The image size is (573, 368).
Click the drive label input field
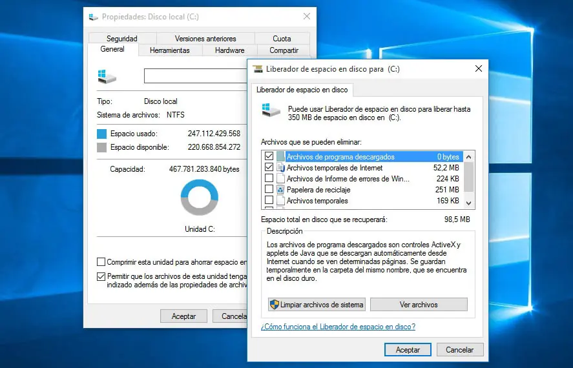(x=196, y=76)
